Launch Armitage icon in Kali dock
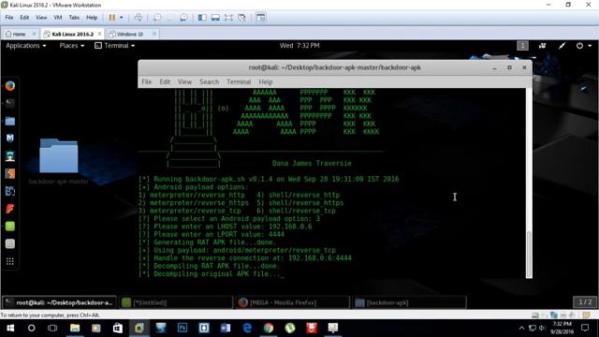This screenshot has height=337, width=599. coord(10,156)
